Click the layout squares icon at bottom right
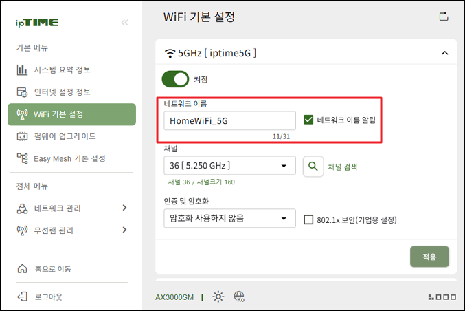The height and width of the screenshot is (311, 465). pyautogui.click(x=442, y=297)
